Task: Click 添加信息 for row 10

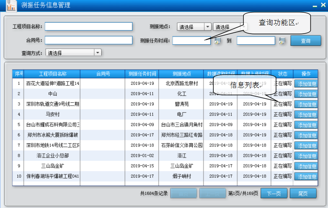Action: [x=306, y=176]
